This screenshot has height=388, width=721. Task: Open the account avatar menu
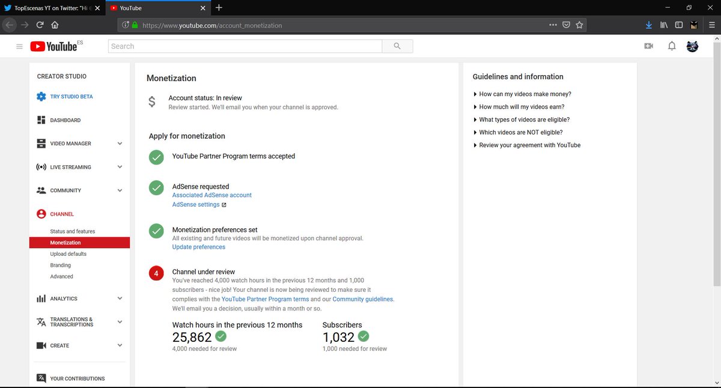[x=693, y=46]
